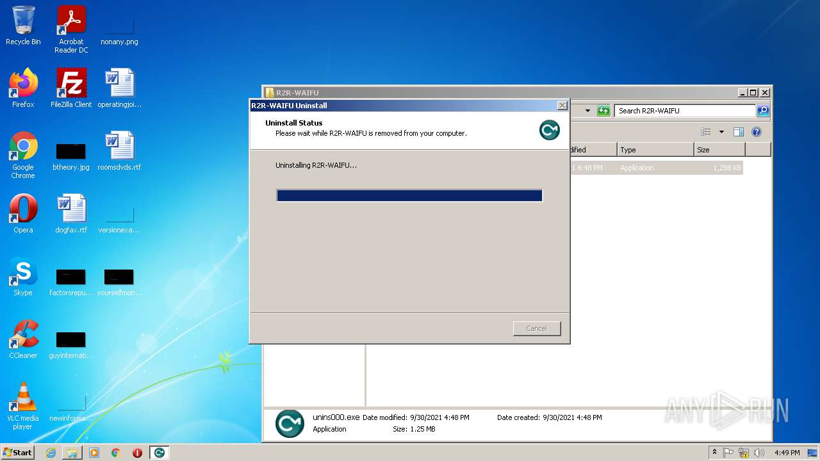This screenshot has width=820, height=461.
Task: Switch to R2R-WAIFU uninstaller taskbar item
Action: click(159, 453)
